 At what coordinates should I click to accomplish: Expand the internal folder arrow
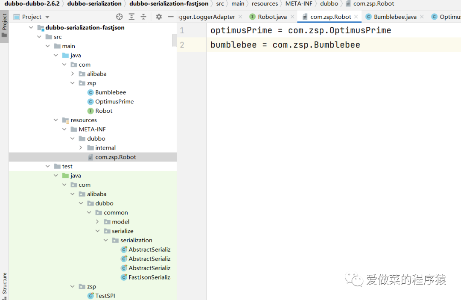coord(81,147)
